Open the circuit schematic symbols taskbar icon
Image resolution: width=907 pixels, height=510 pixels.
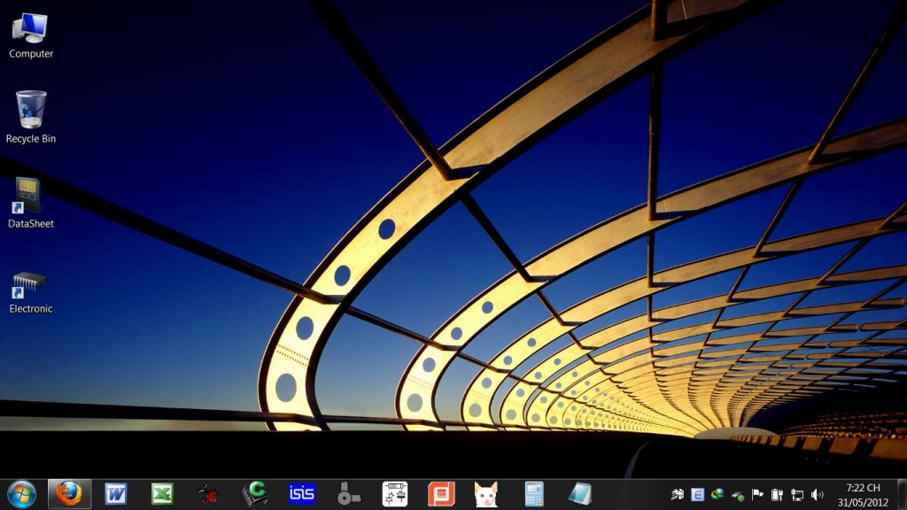pyautogui.click(x=394, y=494)
